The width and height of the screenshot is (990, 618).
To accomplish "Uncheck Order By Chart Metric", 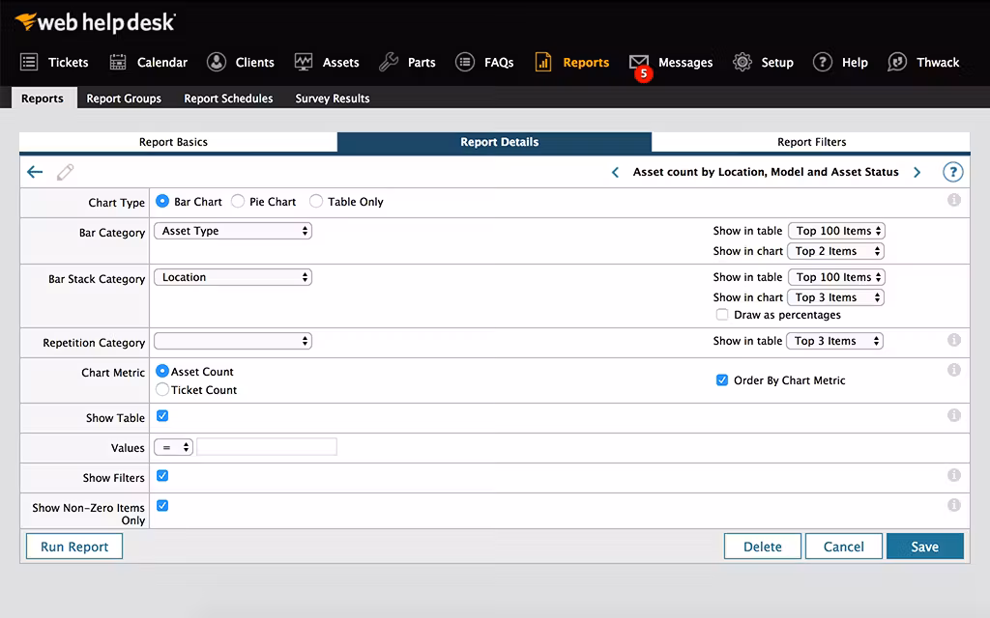I will point(721,380).
